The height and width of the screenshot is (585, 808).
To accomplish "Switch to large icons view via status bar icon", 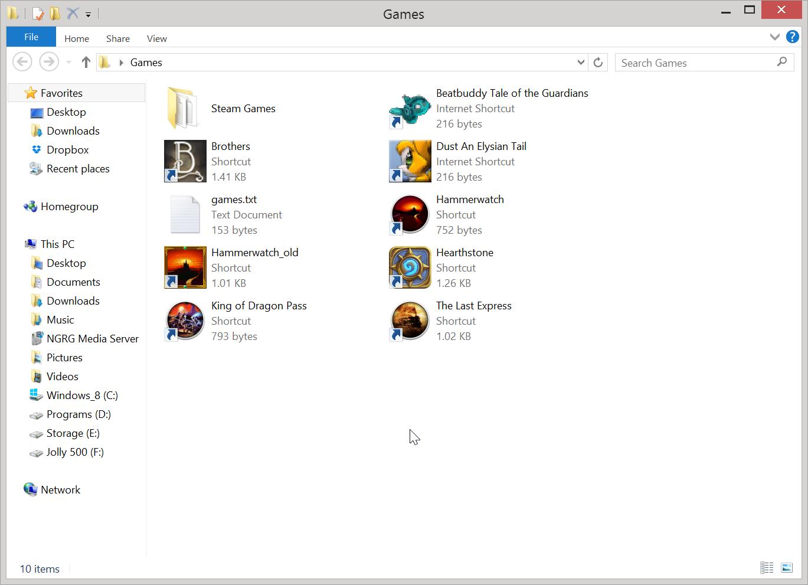I will [x=786, y=567].
